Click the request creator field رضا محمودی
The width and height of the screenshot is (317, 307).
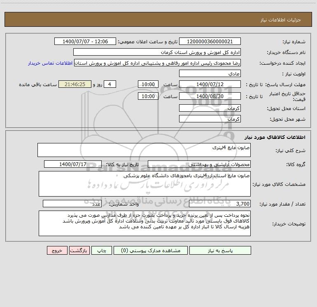[158, 63]
